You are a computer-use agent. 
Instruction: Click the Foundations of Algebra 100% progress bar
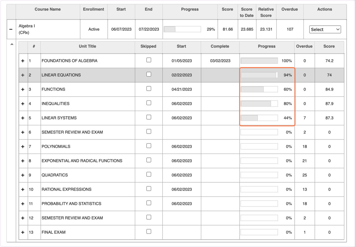(x=259, y=61)
